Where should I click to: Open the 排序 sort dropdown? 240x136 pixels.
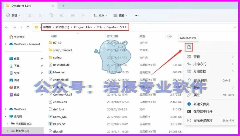(100, 15)
